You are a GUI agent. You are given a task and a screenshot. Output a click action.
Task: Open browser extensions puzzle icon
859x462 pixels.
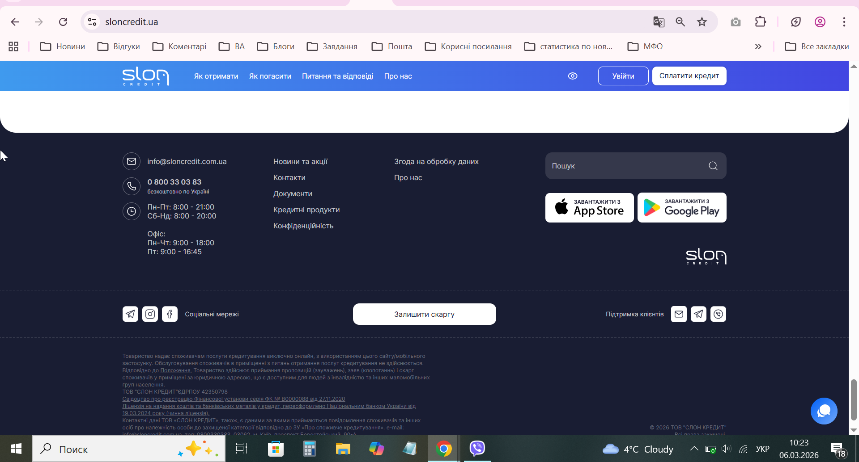pyautogui.click(x=761, y=22)
